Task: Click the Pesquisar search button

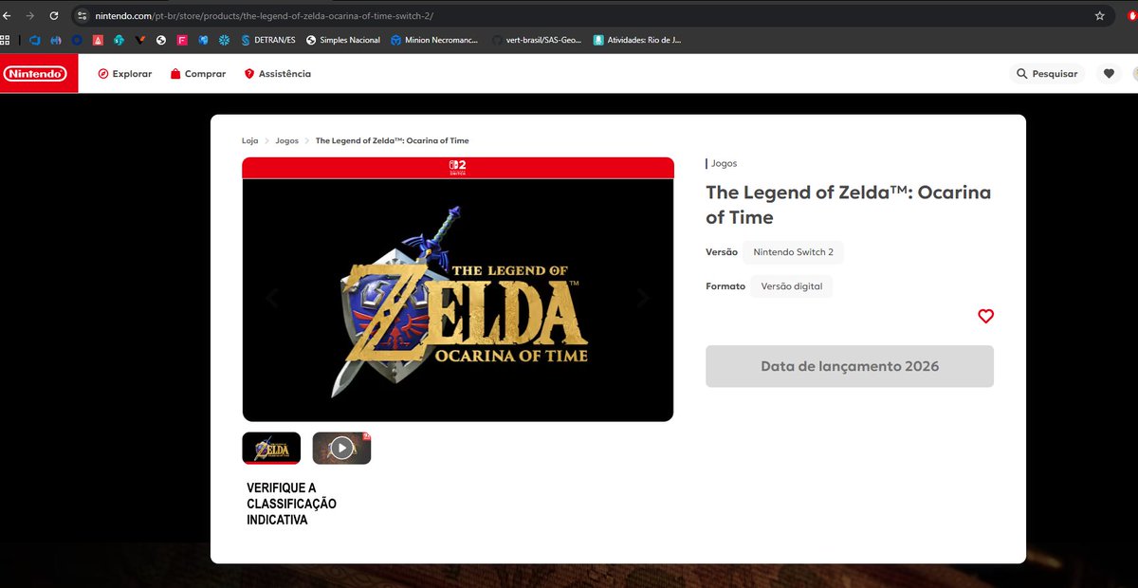Action: (1047, 73)
